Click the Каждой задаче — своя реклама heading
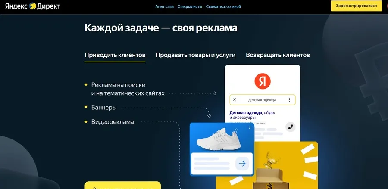 (161, 28)
